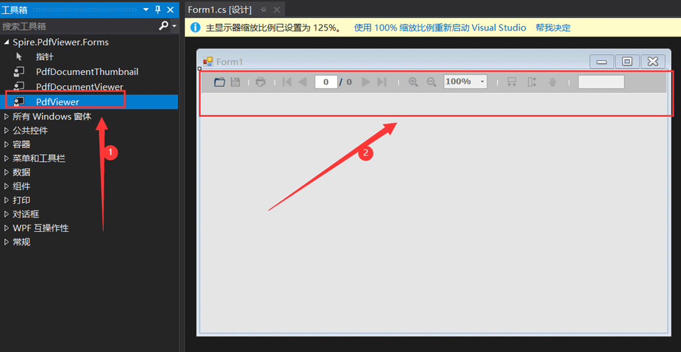Image resolution: width=681 pixels, height=352 pixels.
Task: Select PdfDocumentViewer control in toolbox
Action: coord(79,87)
